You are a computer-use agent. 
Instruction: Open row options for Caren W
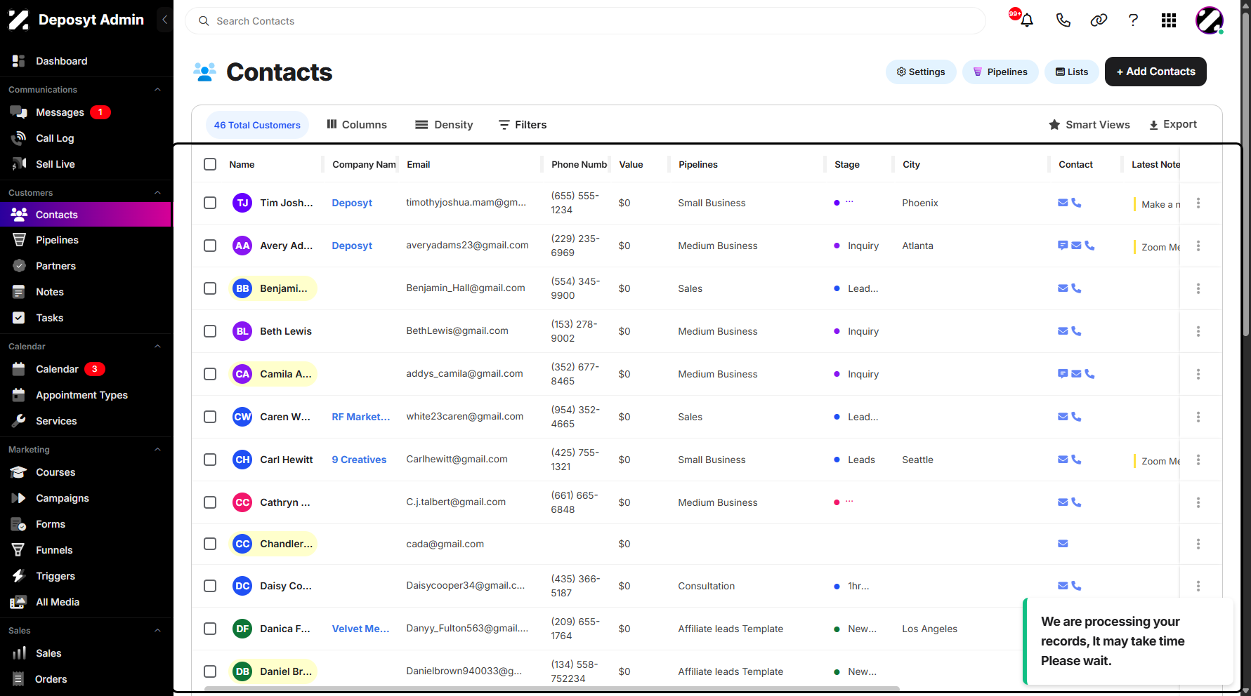point(1198,417)
